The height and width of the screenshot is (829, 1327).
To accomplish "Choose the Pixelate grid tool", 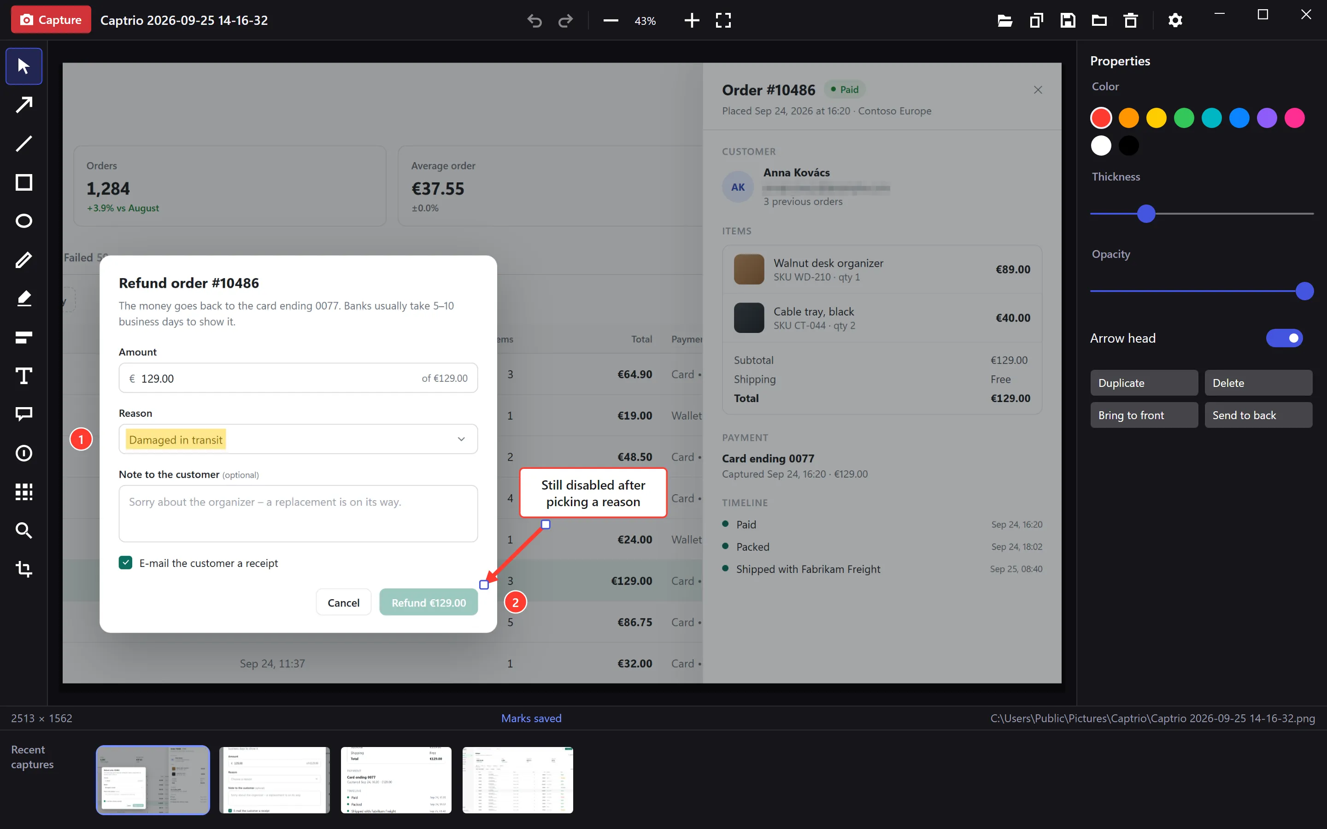I will pyautogui.click(x=23, y=492).
